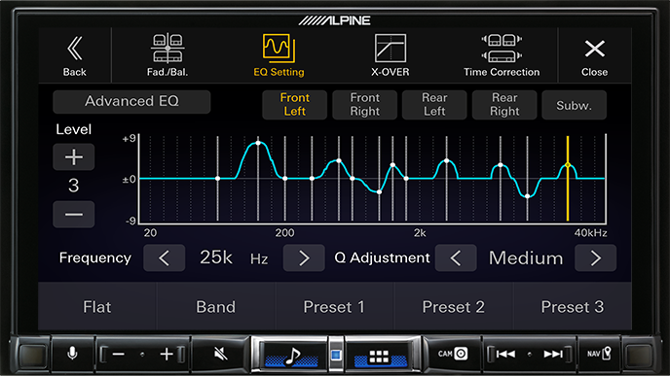Select the Rear Left speaker channel
This screenshot has width=670, height=376.
coord(434,105)
